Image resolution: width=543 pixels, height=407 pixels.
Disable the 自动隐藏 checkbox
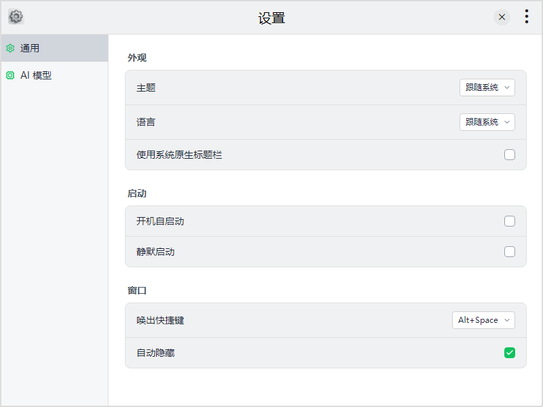pos(510,352)
